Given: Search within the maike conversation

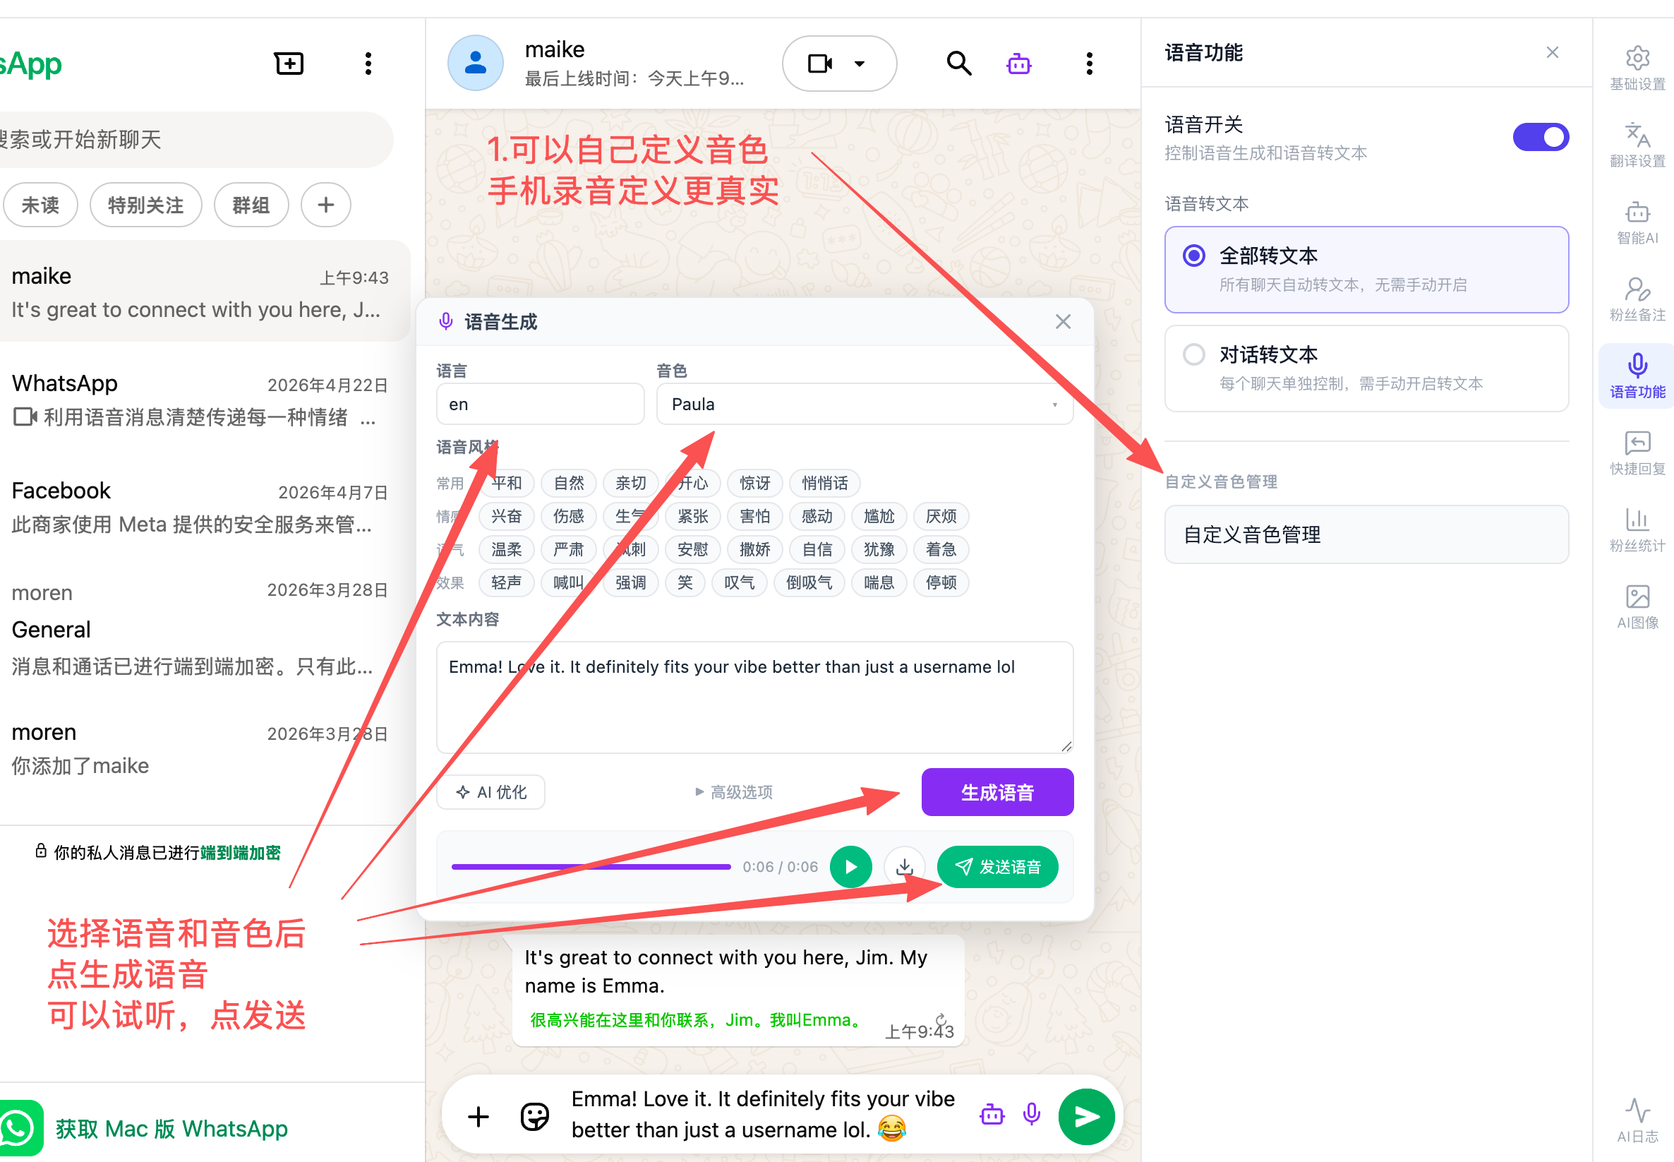Looking at the screenshot, I should [x=958, y=64].
